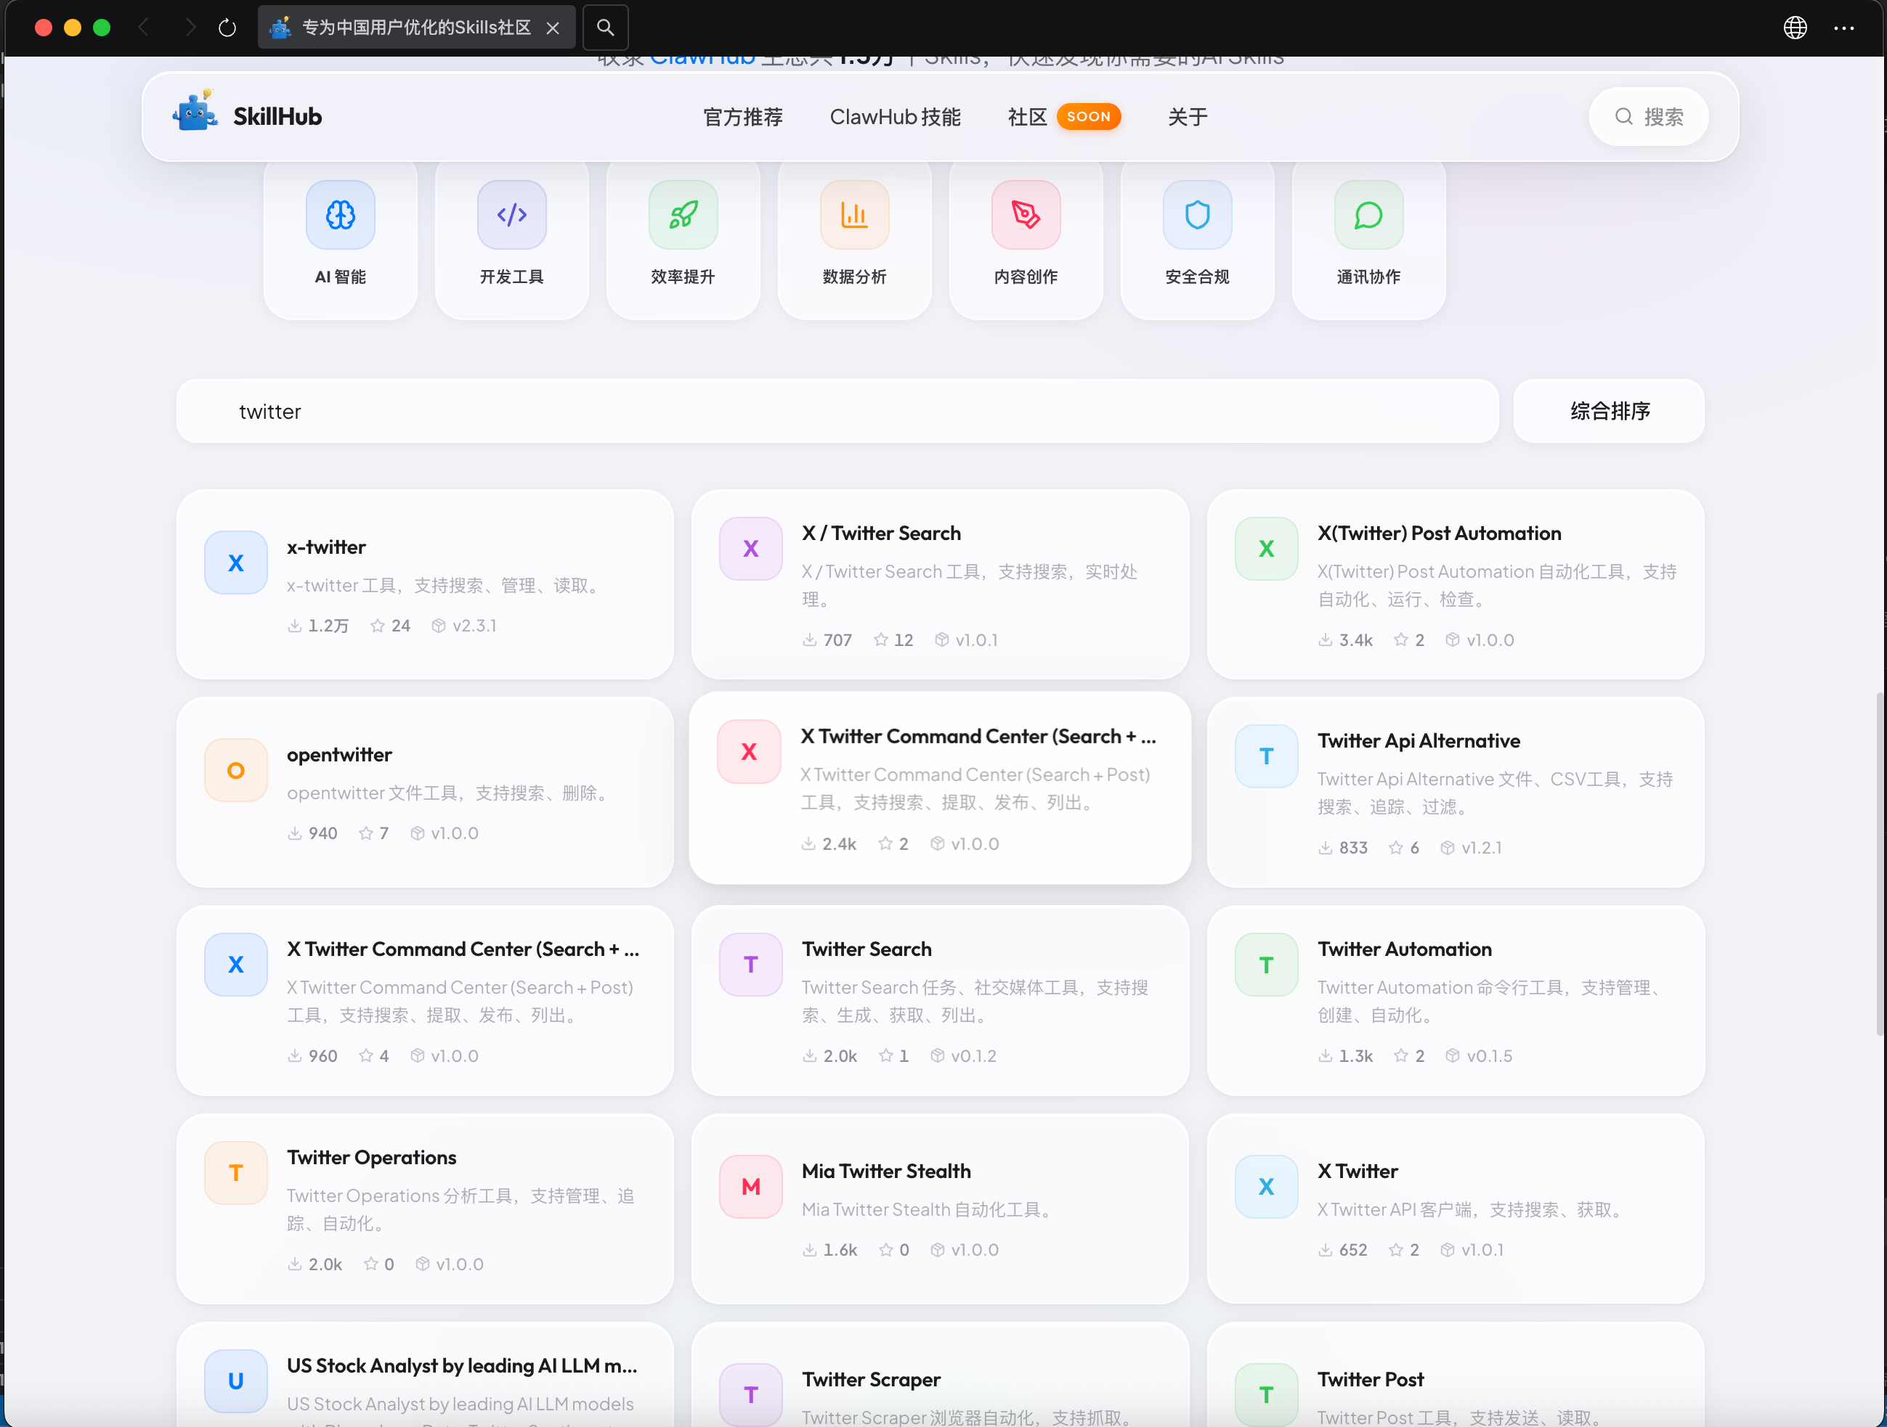Click the 内容创作 pen nib icon
1887x1427 pixels.
coord(1026,215)
